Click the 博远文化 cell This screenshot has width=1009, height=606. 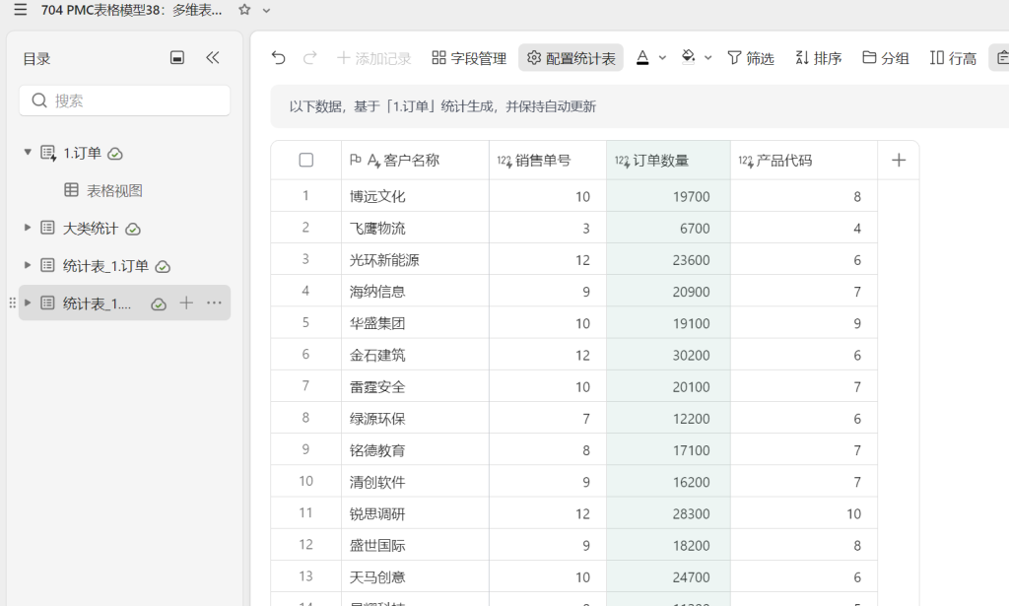tap(415, 196)
